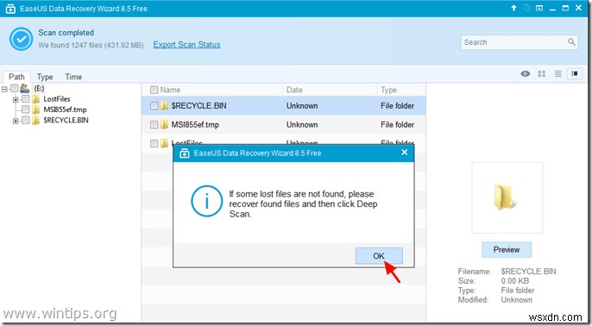Maximize the EaseUS window
This screenshot has width=592, height=326.
click(x=565, y=8)
